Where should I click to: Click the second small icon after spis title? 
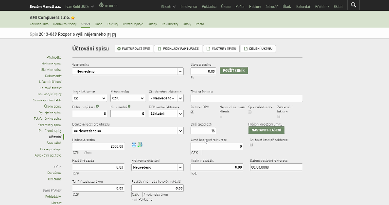click(114, 35)
